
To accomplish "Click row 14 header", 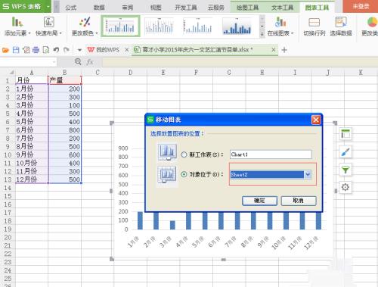I will [x=8, y=188].
